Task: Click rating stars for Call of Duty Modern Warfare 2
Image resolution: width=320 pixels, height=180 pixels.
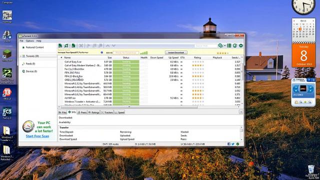Action: (x=198, y=65)
